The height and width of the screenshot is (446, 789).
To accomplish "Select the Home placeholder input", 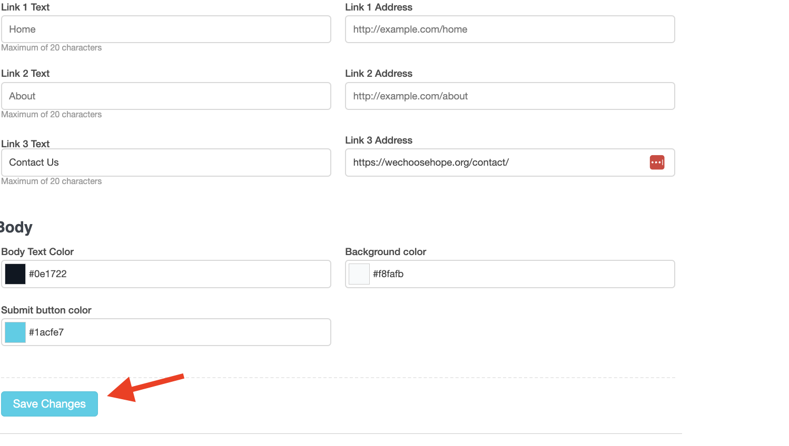I will 166,29.
